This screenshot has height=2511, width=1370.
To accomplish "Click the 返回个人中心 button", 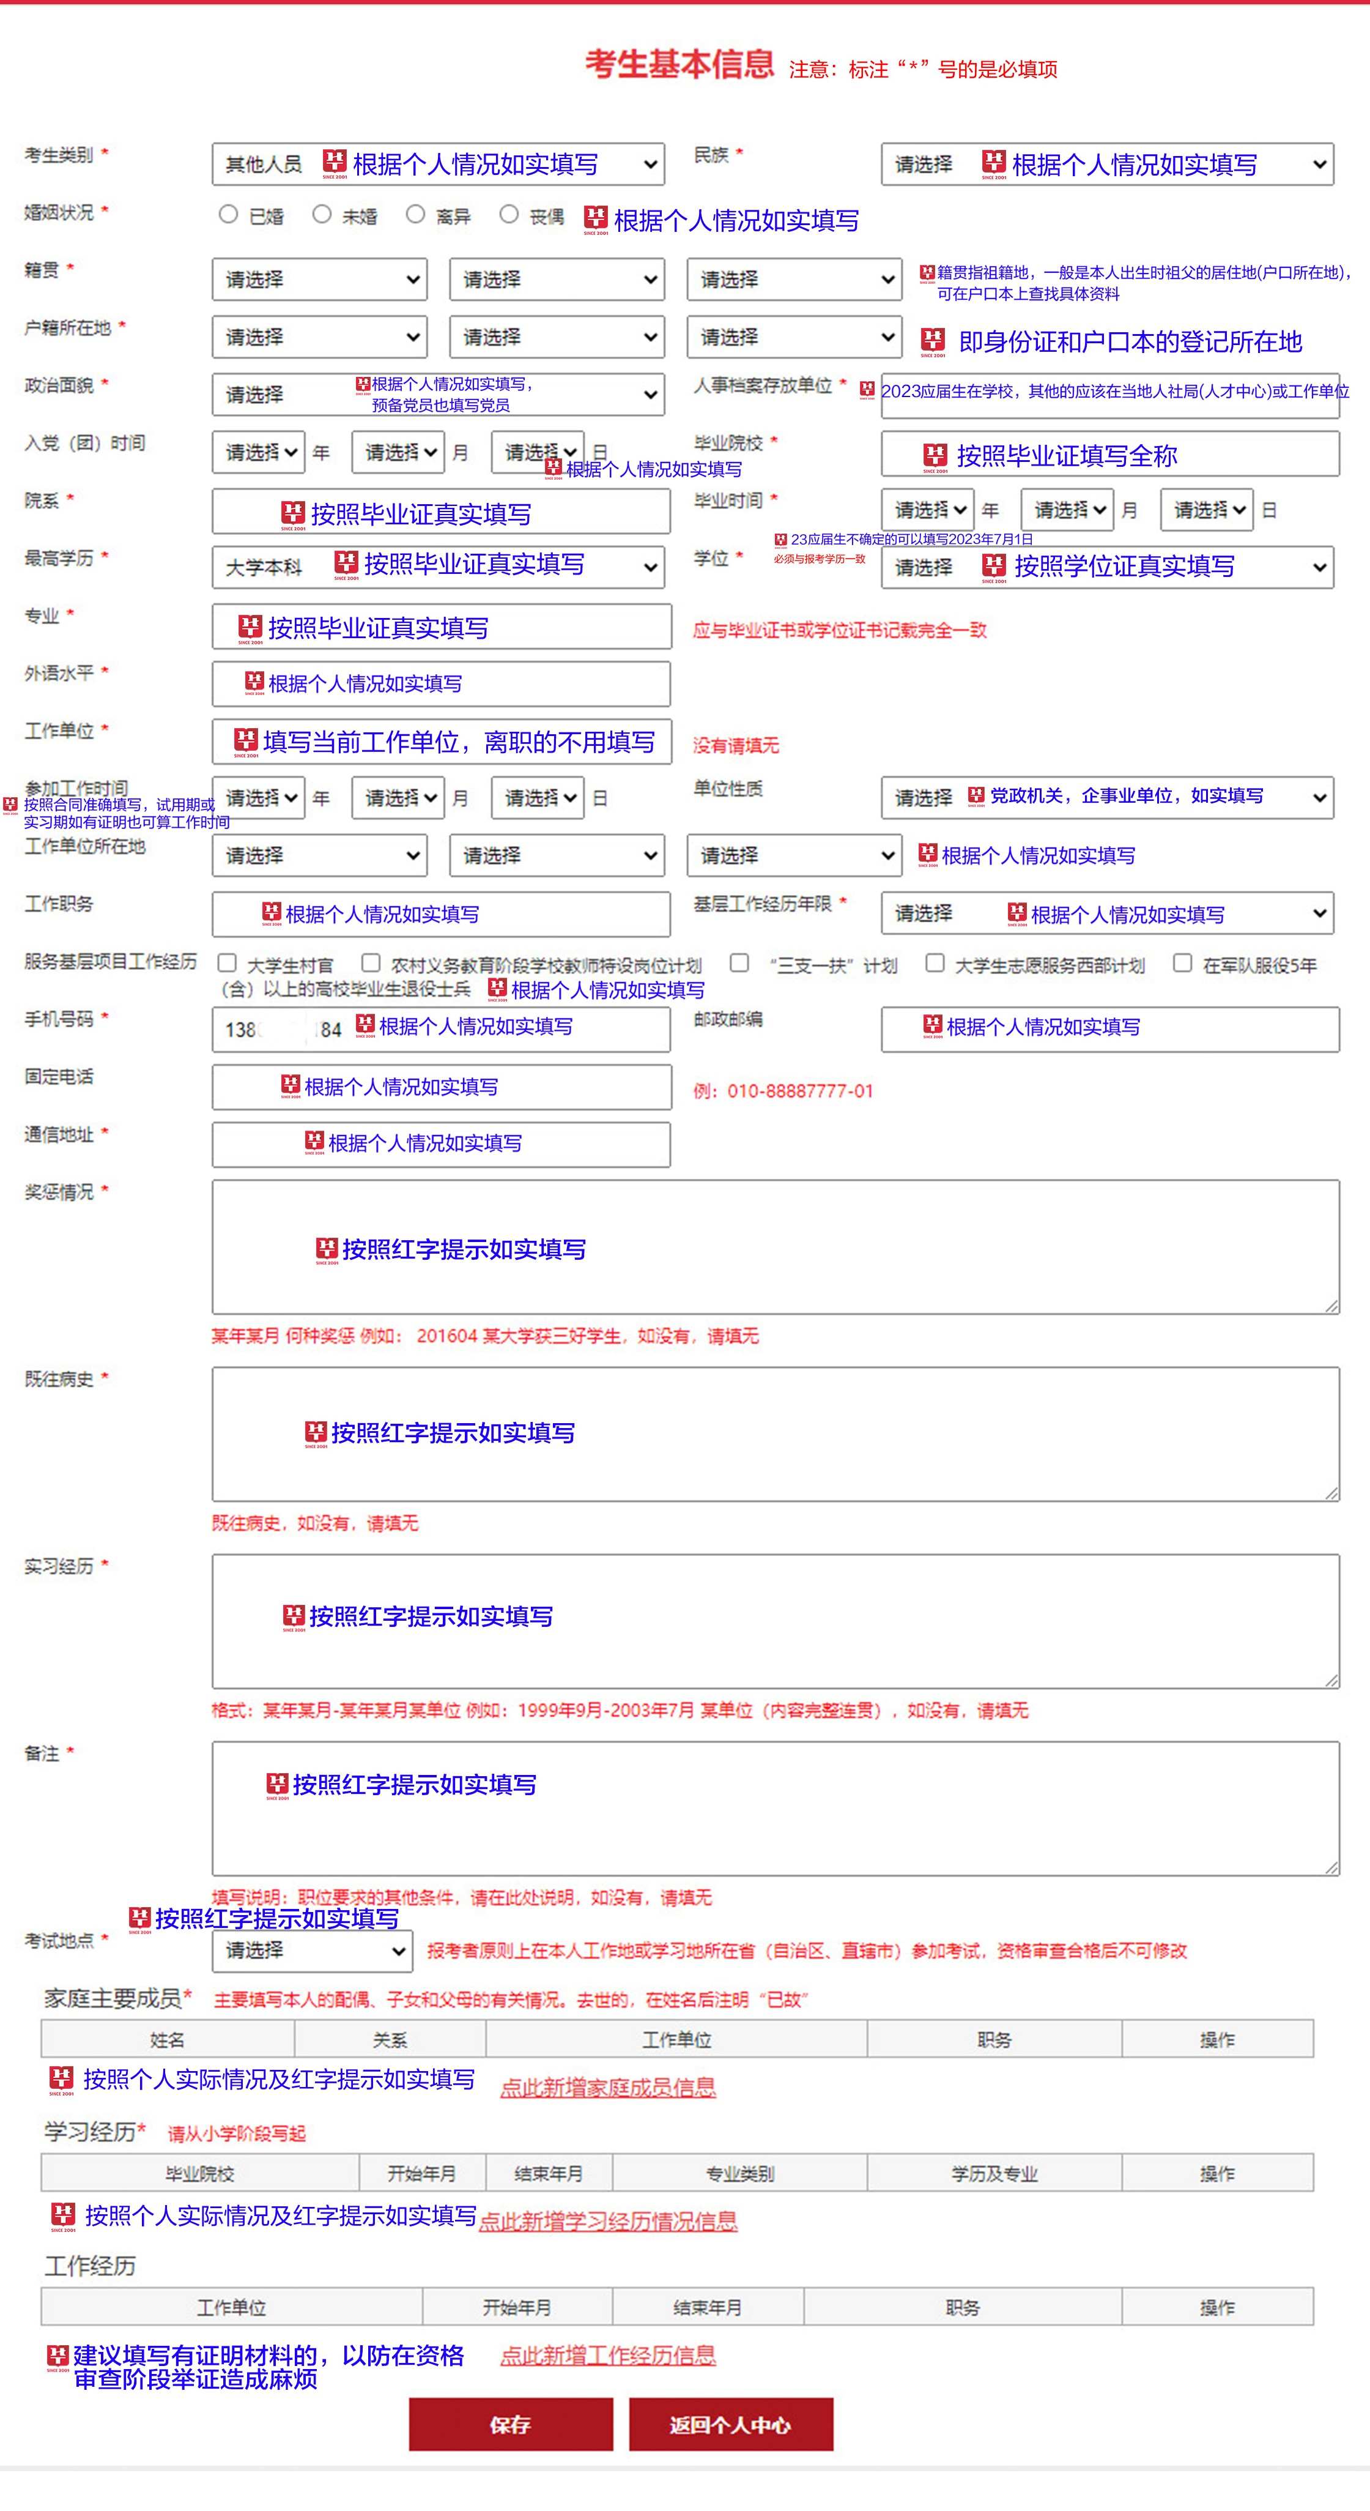I will pos(731,2424).
